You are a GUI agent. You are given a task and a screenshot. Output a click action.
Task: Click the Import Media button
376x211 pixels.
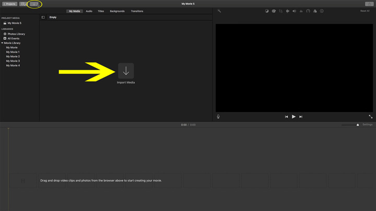point(126,71)
